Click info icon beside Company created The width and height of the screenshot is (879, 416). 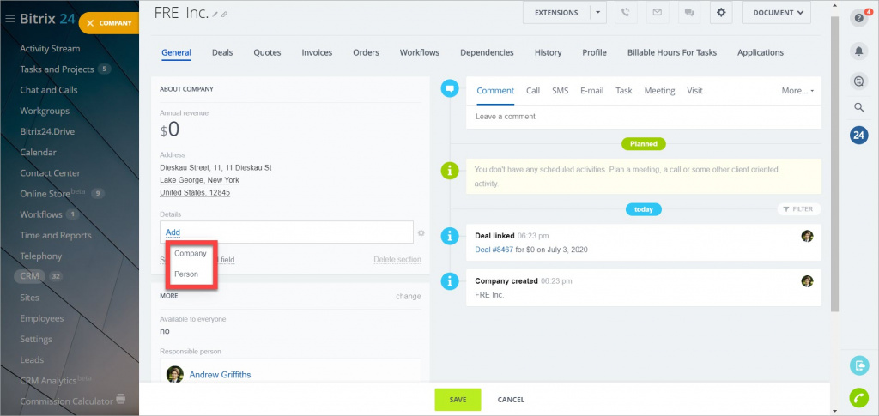(450, 281)
